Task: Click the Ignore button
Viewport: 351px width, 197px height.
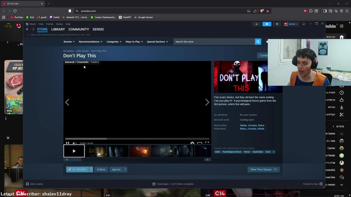Action: 116,169
